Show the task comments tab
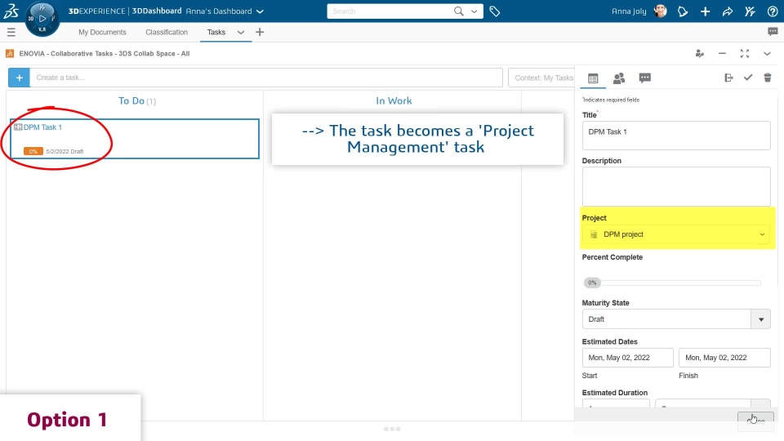 [645, 78]
